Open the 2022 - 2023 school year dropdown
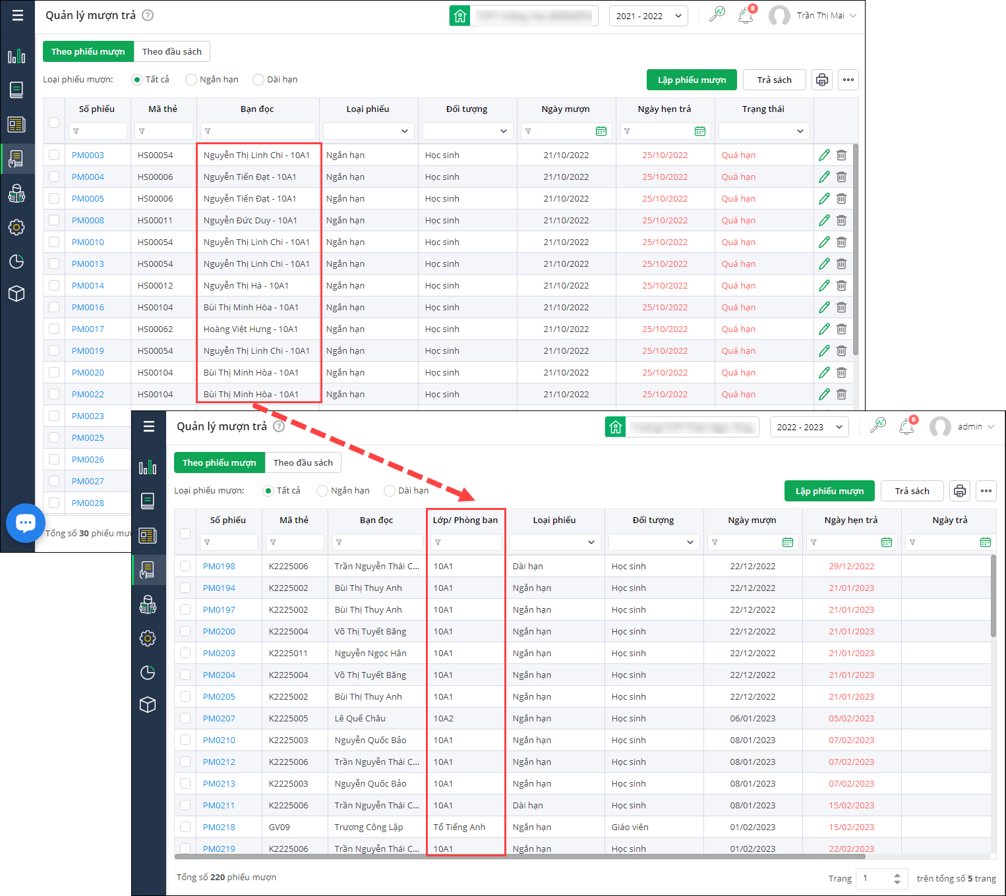The height and width of the screenshot is (896, 1006). click(x=810, y=427)
